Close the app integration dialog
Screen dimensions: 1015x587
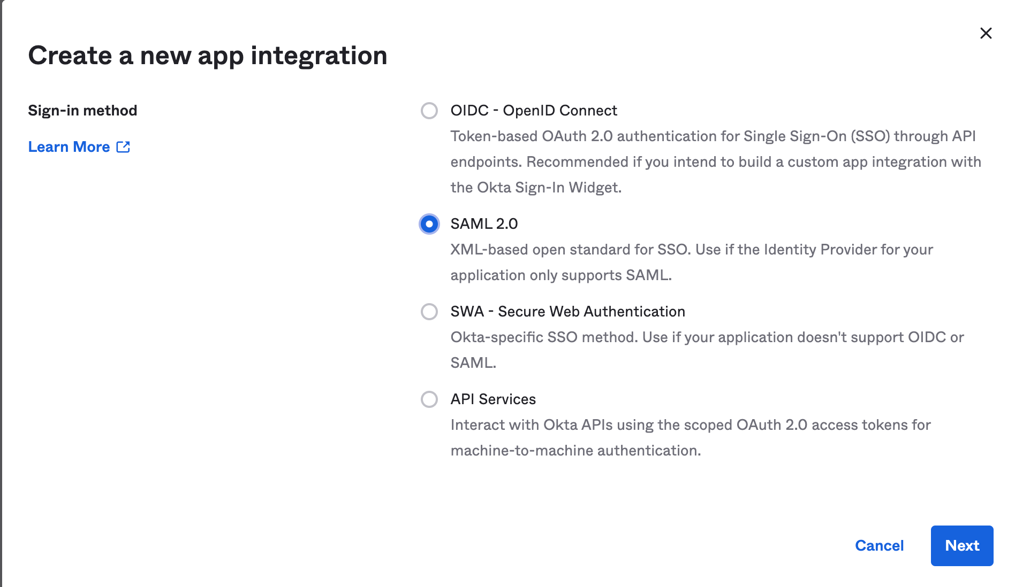(986, 33)
